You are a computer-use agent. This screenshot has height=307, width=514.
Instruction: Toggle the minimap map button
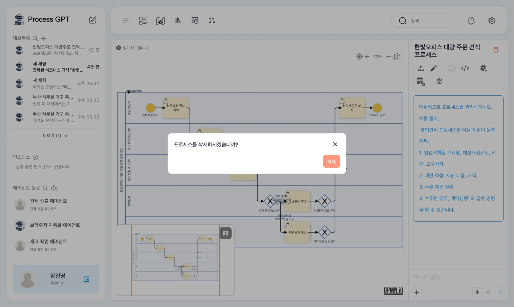(x=226, y=233)
